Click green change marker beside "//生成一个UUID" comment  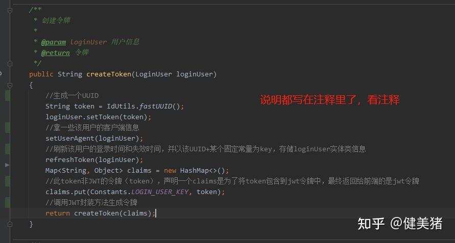tap(8, 96)
